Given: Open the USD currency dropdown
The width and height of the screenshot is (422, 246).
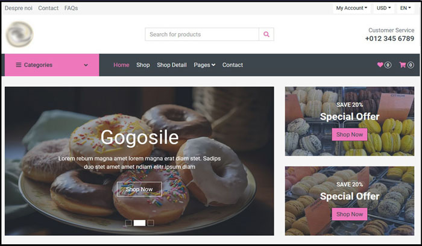Looking at the screenshot, I should 383,8.
